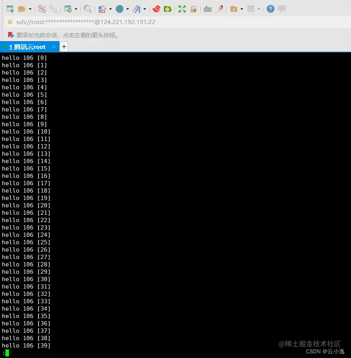Viewport: 351px width, 358px height.
Task: Expand the Open folder dropdown arrow
Action: tap(30, 9)
